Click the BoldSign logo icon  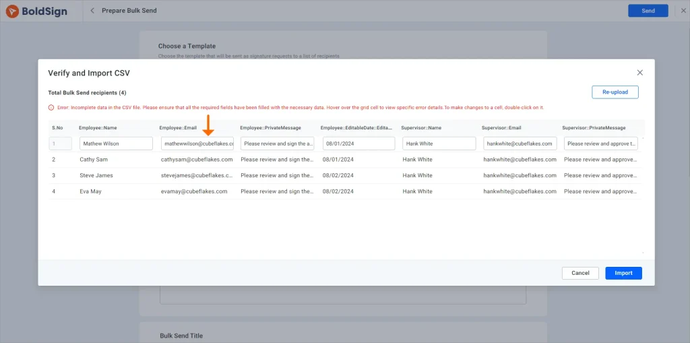point(12,11)
